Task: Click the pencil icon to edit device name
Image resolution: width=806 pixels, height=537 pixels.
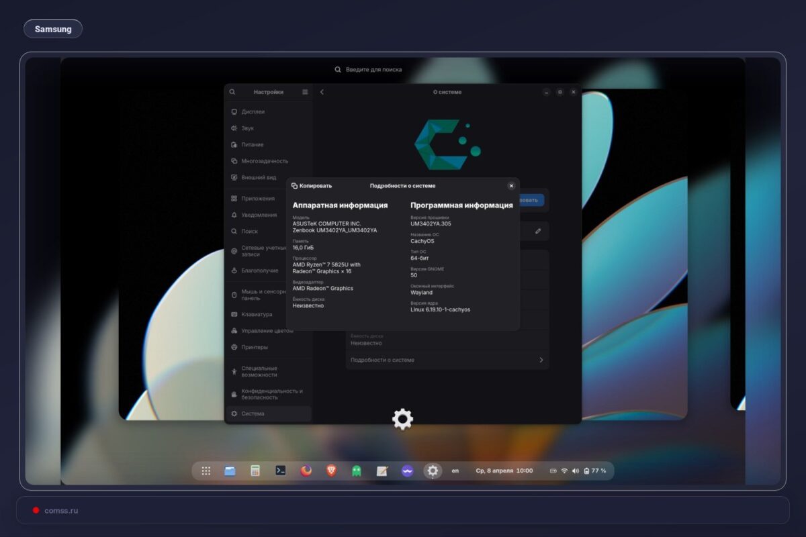Action: tap(537, 231)
